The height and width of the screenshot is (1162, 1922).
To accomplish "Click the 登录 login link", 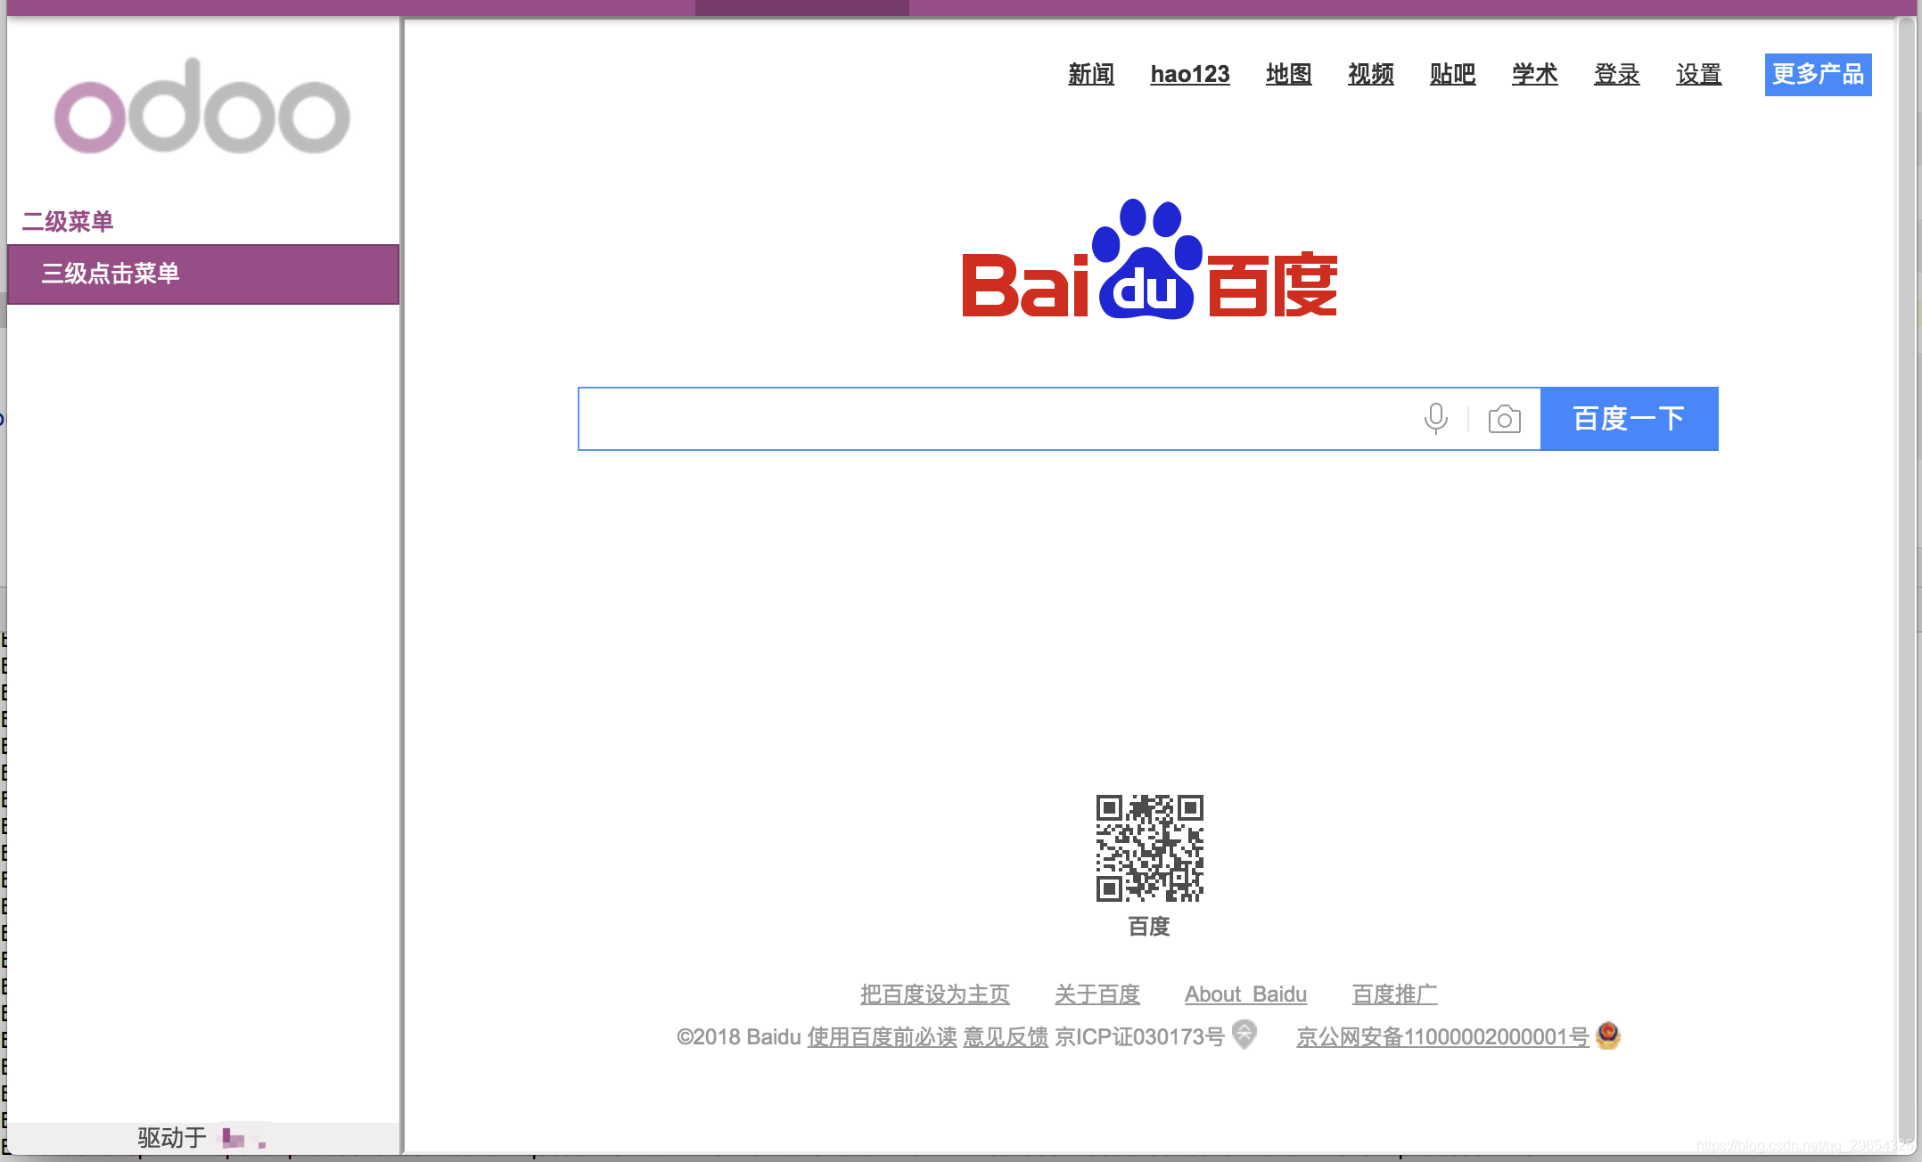I will [1617, 74].
